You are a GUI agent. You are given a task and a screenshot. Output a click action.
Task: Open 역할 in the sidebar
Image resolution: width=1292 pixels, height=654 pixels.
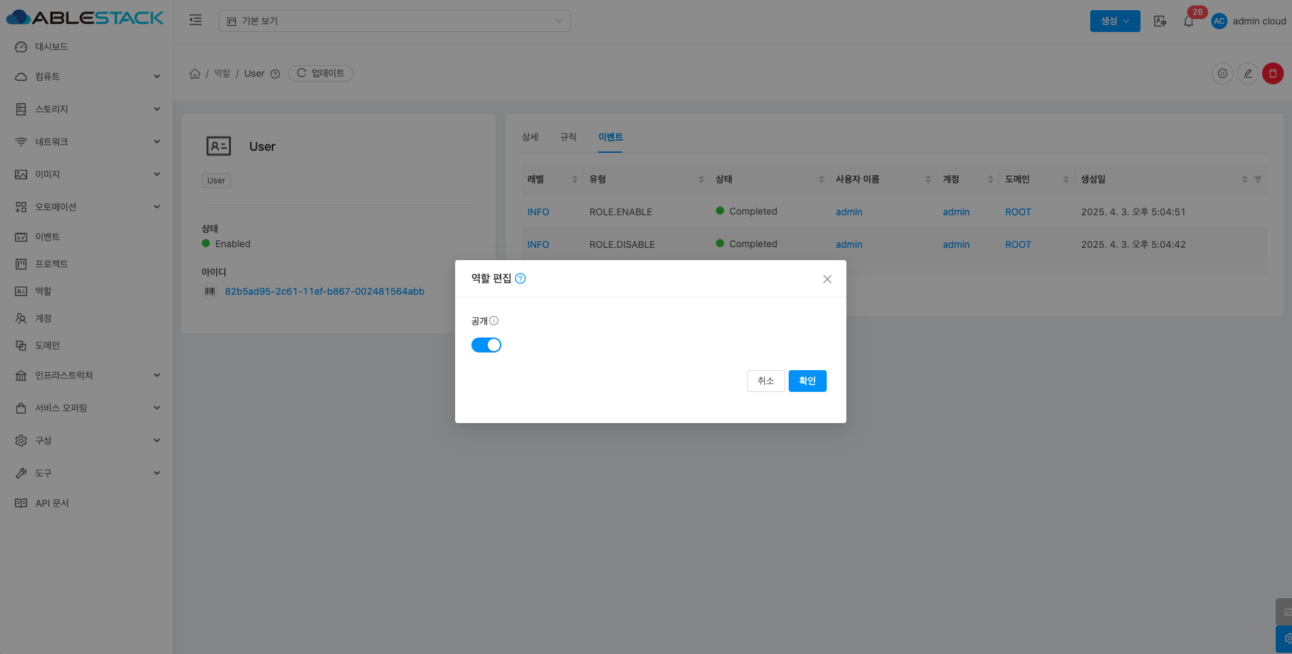86,291
